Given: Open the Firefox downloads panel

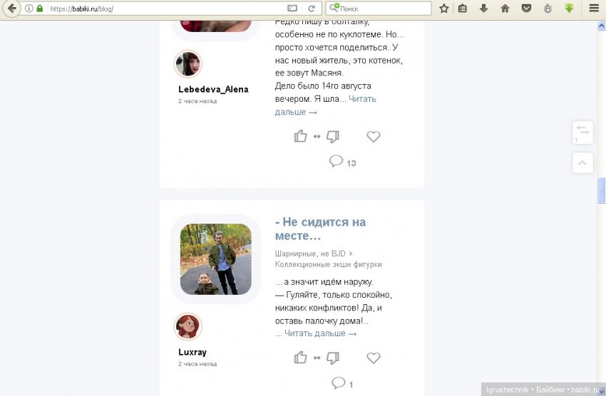Looking at the screenshot, I should pos(483,9).
